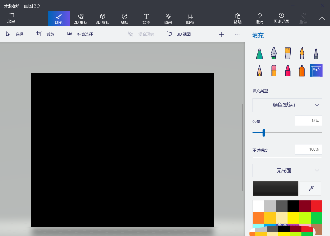Open the 菜单 folder menu
Viewport: 330px width, 236px height.
11,18
